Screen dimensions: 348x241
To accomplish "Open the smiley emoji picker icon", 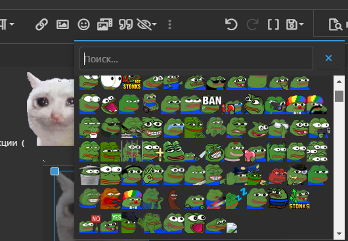I will [83, 24].
